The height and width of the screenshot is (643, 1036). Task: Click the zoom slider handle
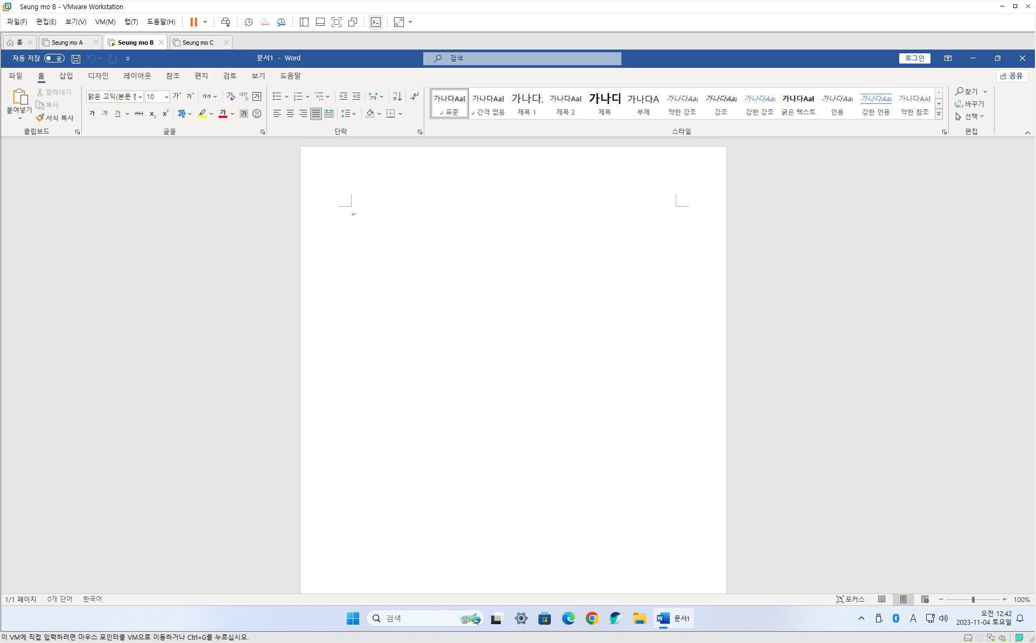(973, 599)
